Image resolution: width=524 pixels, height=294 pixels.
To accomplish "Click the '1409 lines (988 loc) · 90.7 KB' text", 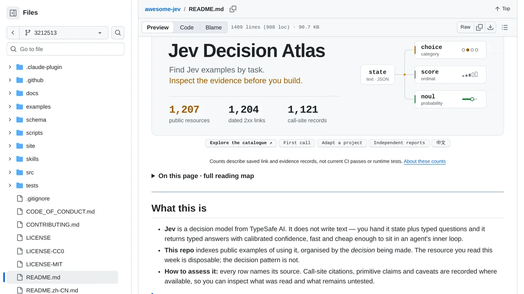I will coord(275,27).
